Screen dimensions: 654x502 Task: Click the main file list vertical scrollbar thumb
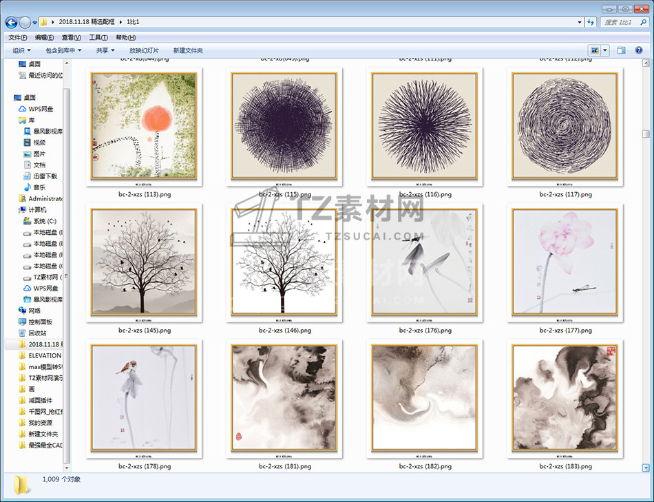[646, 134]
